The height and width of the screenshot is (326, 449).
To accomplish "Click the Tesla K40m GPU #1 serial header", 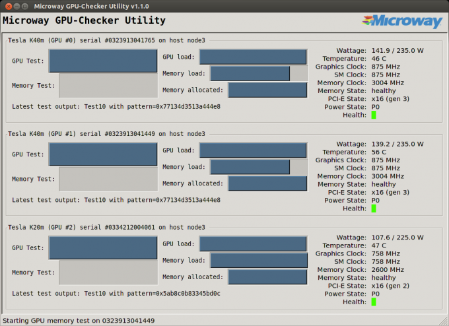I will pyautogui.click(x=106, y=134).
